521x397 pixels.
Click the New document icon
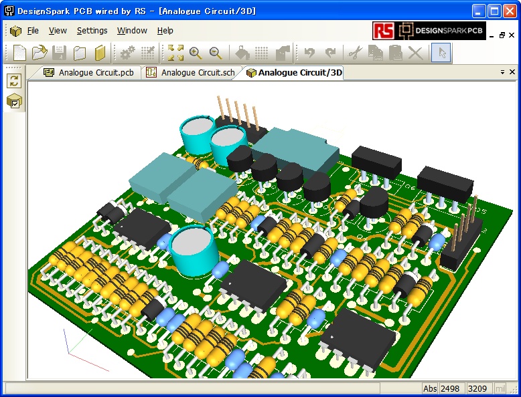click(x=19, y=53)
